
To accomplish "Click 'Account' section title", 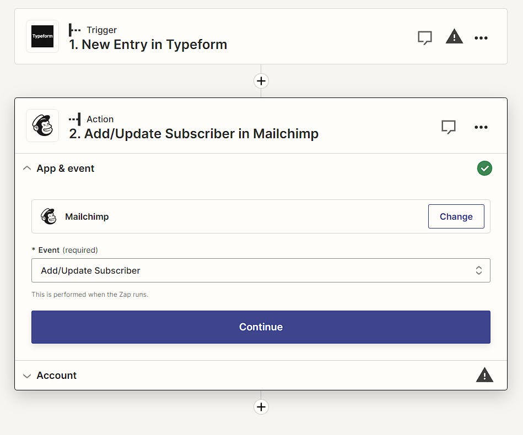I will pos(56,376).
